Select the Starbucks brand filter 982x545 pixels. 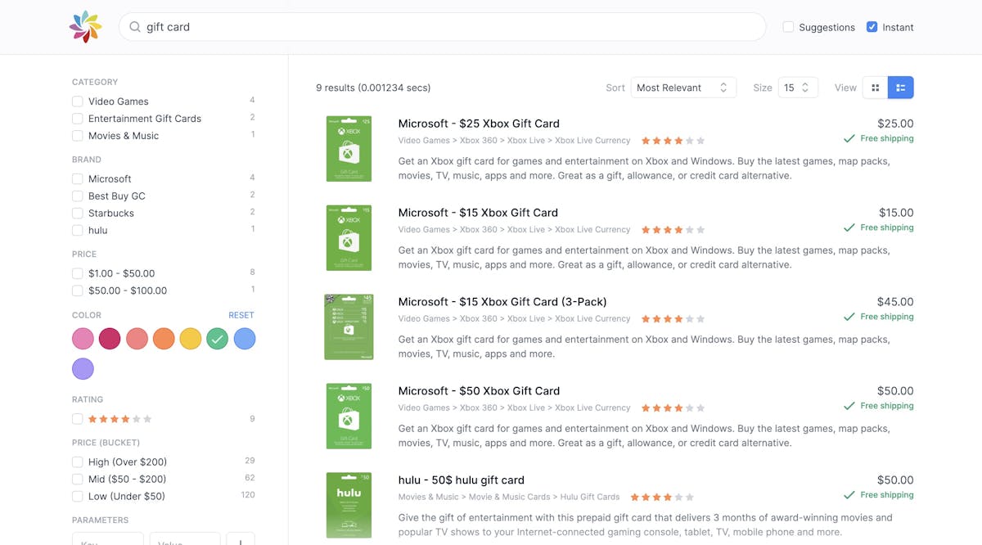pos(78,214)
